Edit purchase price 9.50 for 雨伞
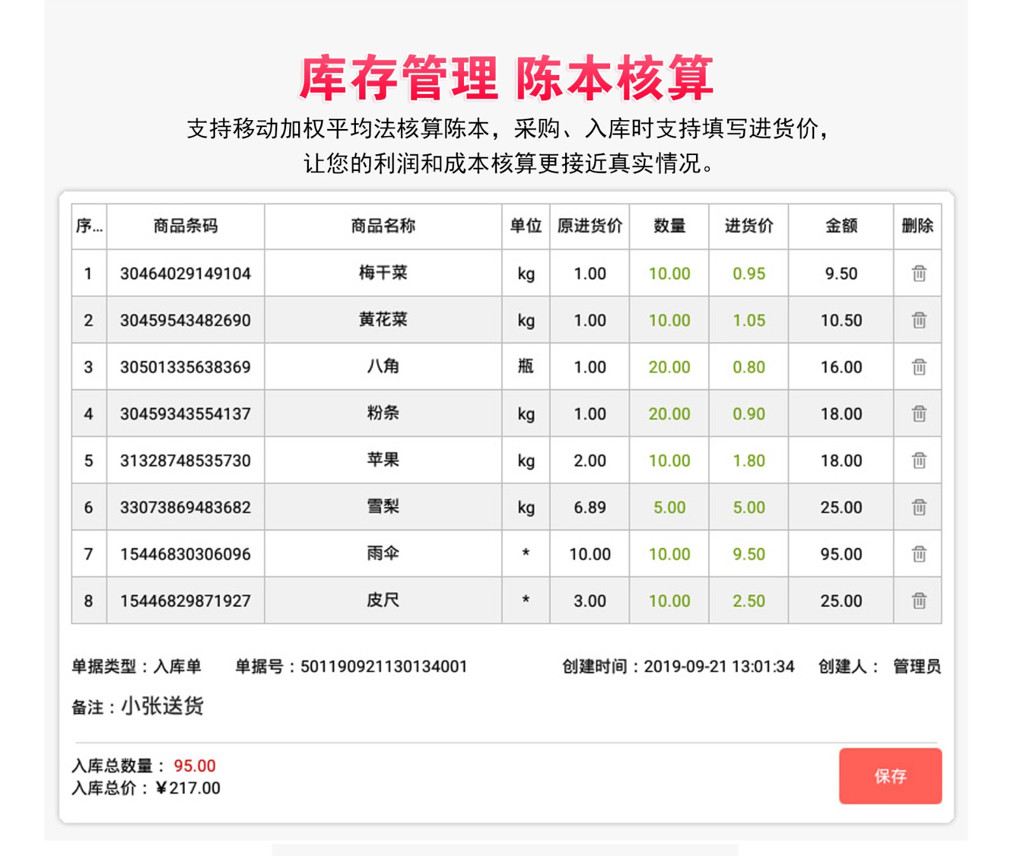This screenshot has height=856, width=1017. 748,554
